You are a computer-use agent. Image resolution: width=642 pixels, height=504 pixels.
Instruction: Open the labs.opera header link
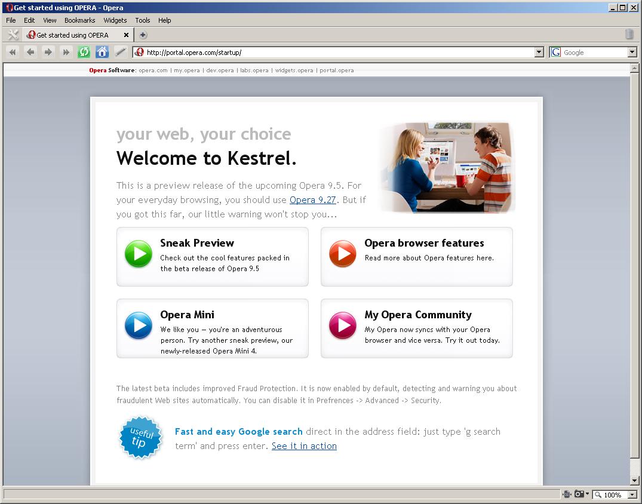(x=254, y=70)
